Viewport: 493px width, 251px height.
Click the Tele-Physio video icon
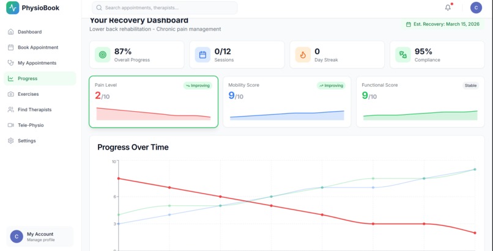10,125
